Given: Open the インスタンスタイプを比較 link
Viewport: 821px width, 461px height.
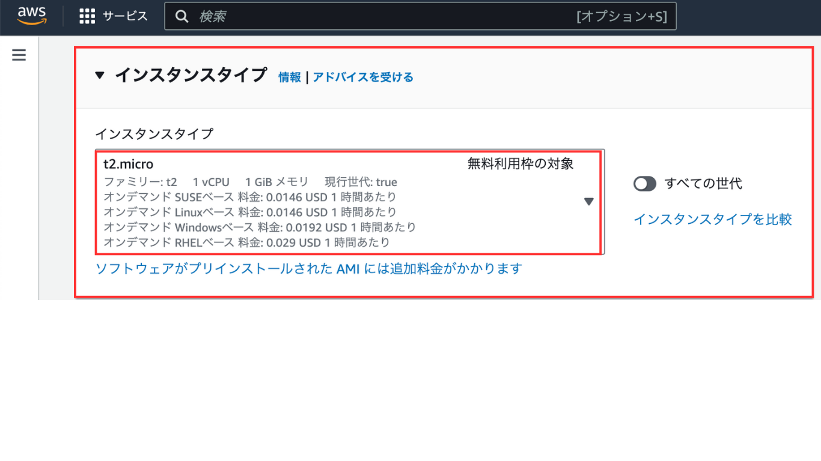Looking at the screenshot, I should [x=713, y=219].
